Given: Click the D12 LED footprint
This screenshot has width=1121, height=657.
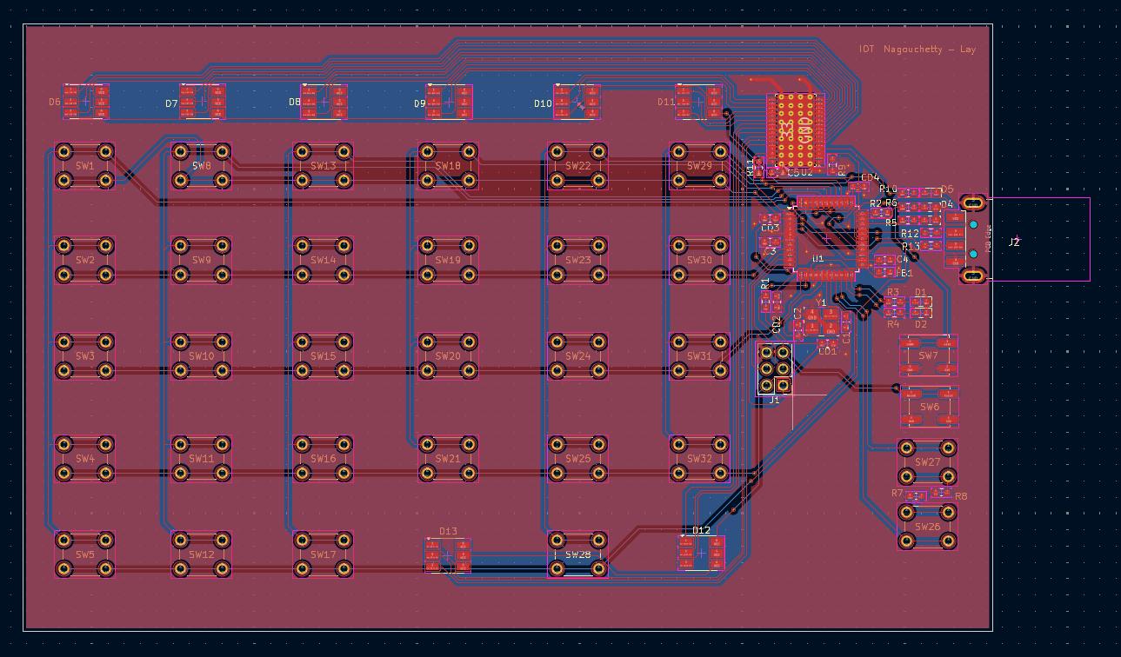Looking at the screenshot, I should coord(701,553).
